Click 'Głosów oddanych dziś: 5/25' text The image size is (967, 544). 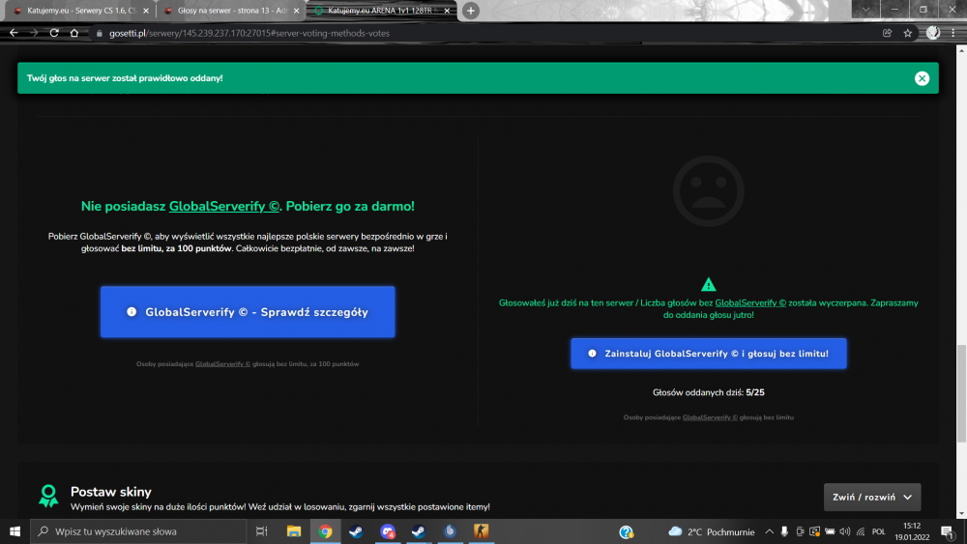point(708,392)
